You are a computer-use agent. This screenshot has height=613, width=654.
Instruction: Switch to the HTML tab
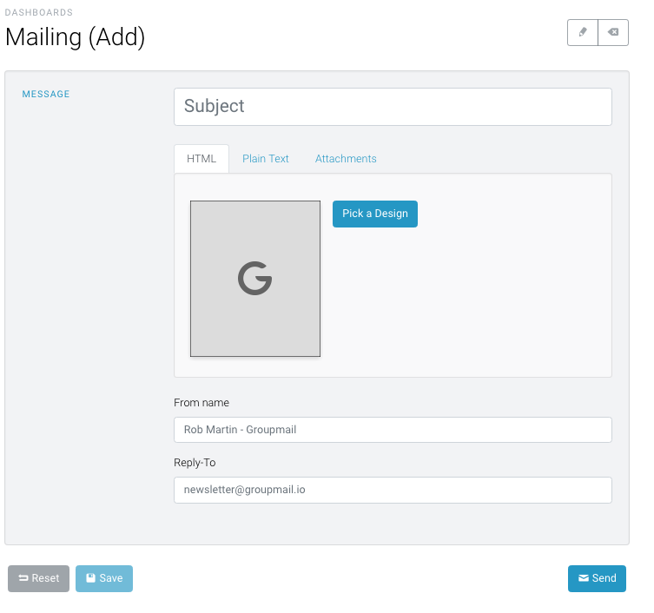(201, 159)
